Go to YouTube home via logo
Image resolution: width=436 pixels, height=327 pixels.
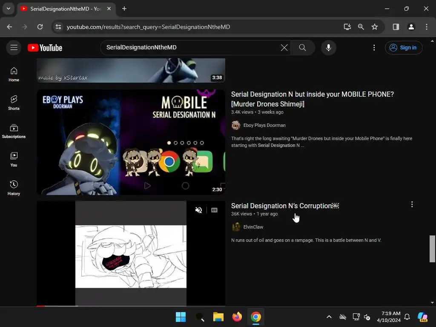[45, 48]
